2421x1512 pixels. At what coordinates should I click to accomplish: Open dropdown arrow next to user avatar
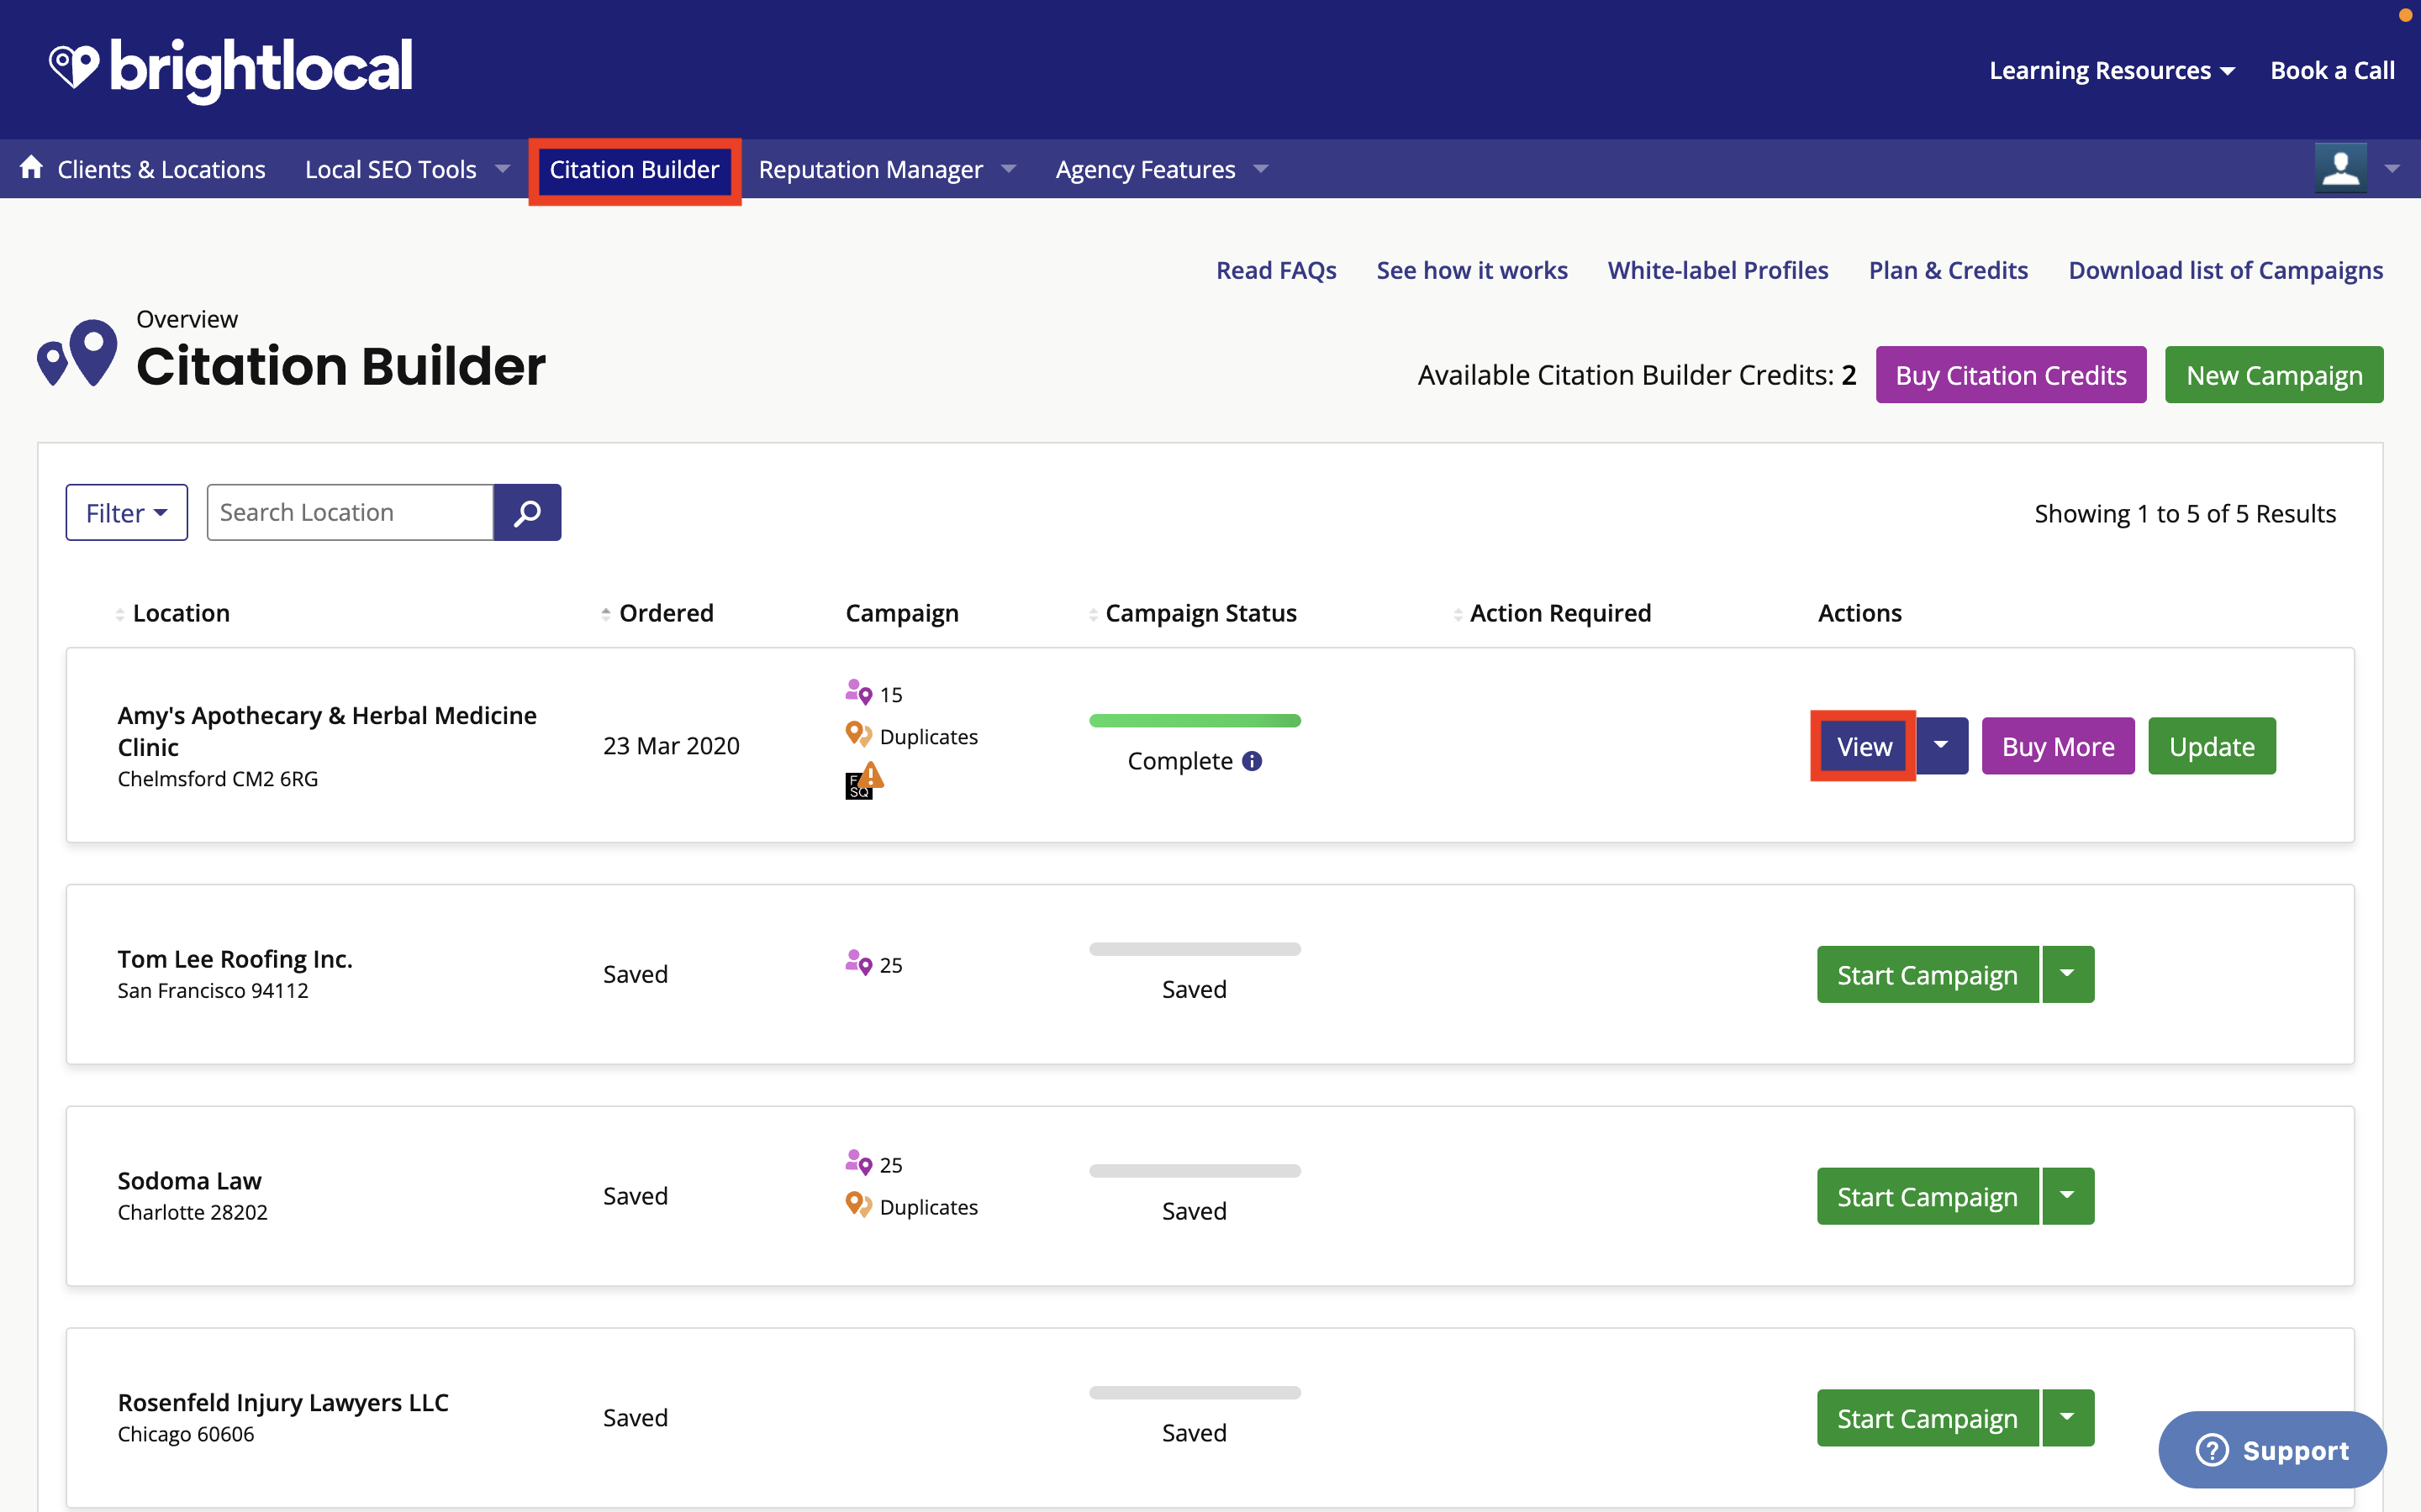(2392, 169)
